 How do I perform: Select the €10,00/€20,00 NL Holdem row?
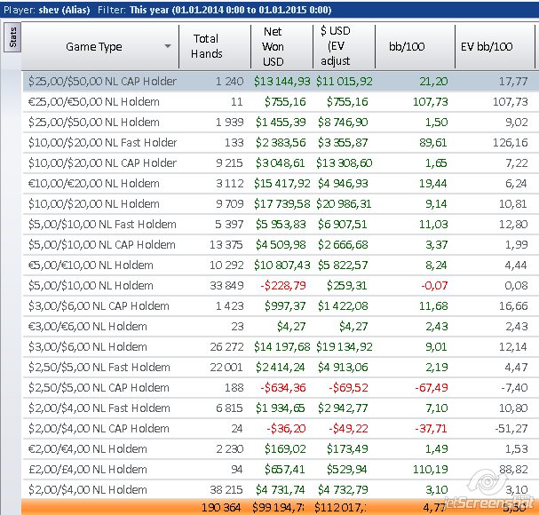[93, 183]
